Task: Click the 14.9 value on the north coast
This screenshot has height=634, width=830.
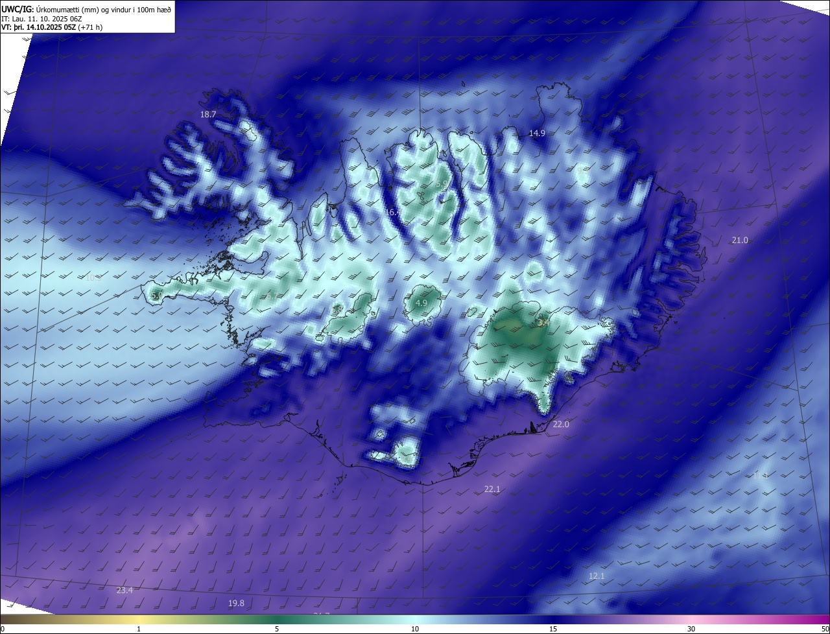Action: click(x=537, y=133)
